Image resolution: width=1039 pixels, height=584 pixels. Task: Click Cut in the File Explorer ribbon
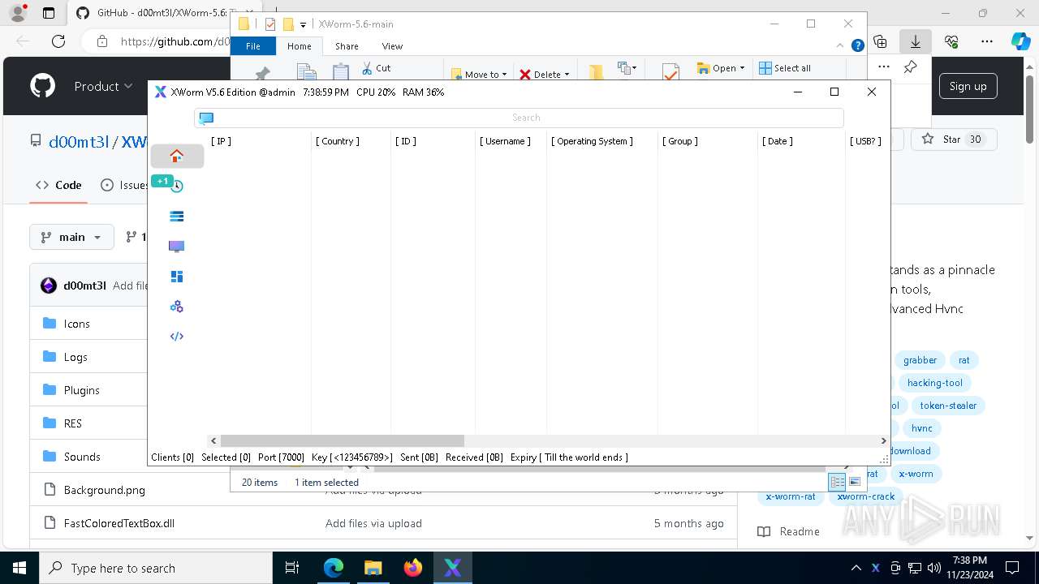pos(376,68)
